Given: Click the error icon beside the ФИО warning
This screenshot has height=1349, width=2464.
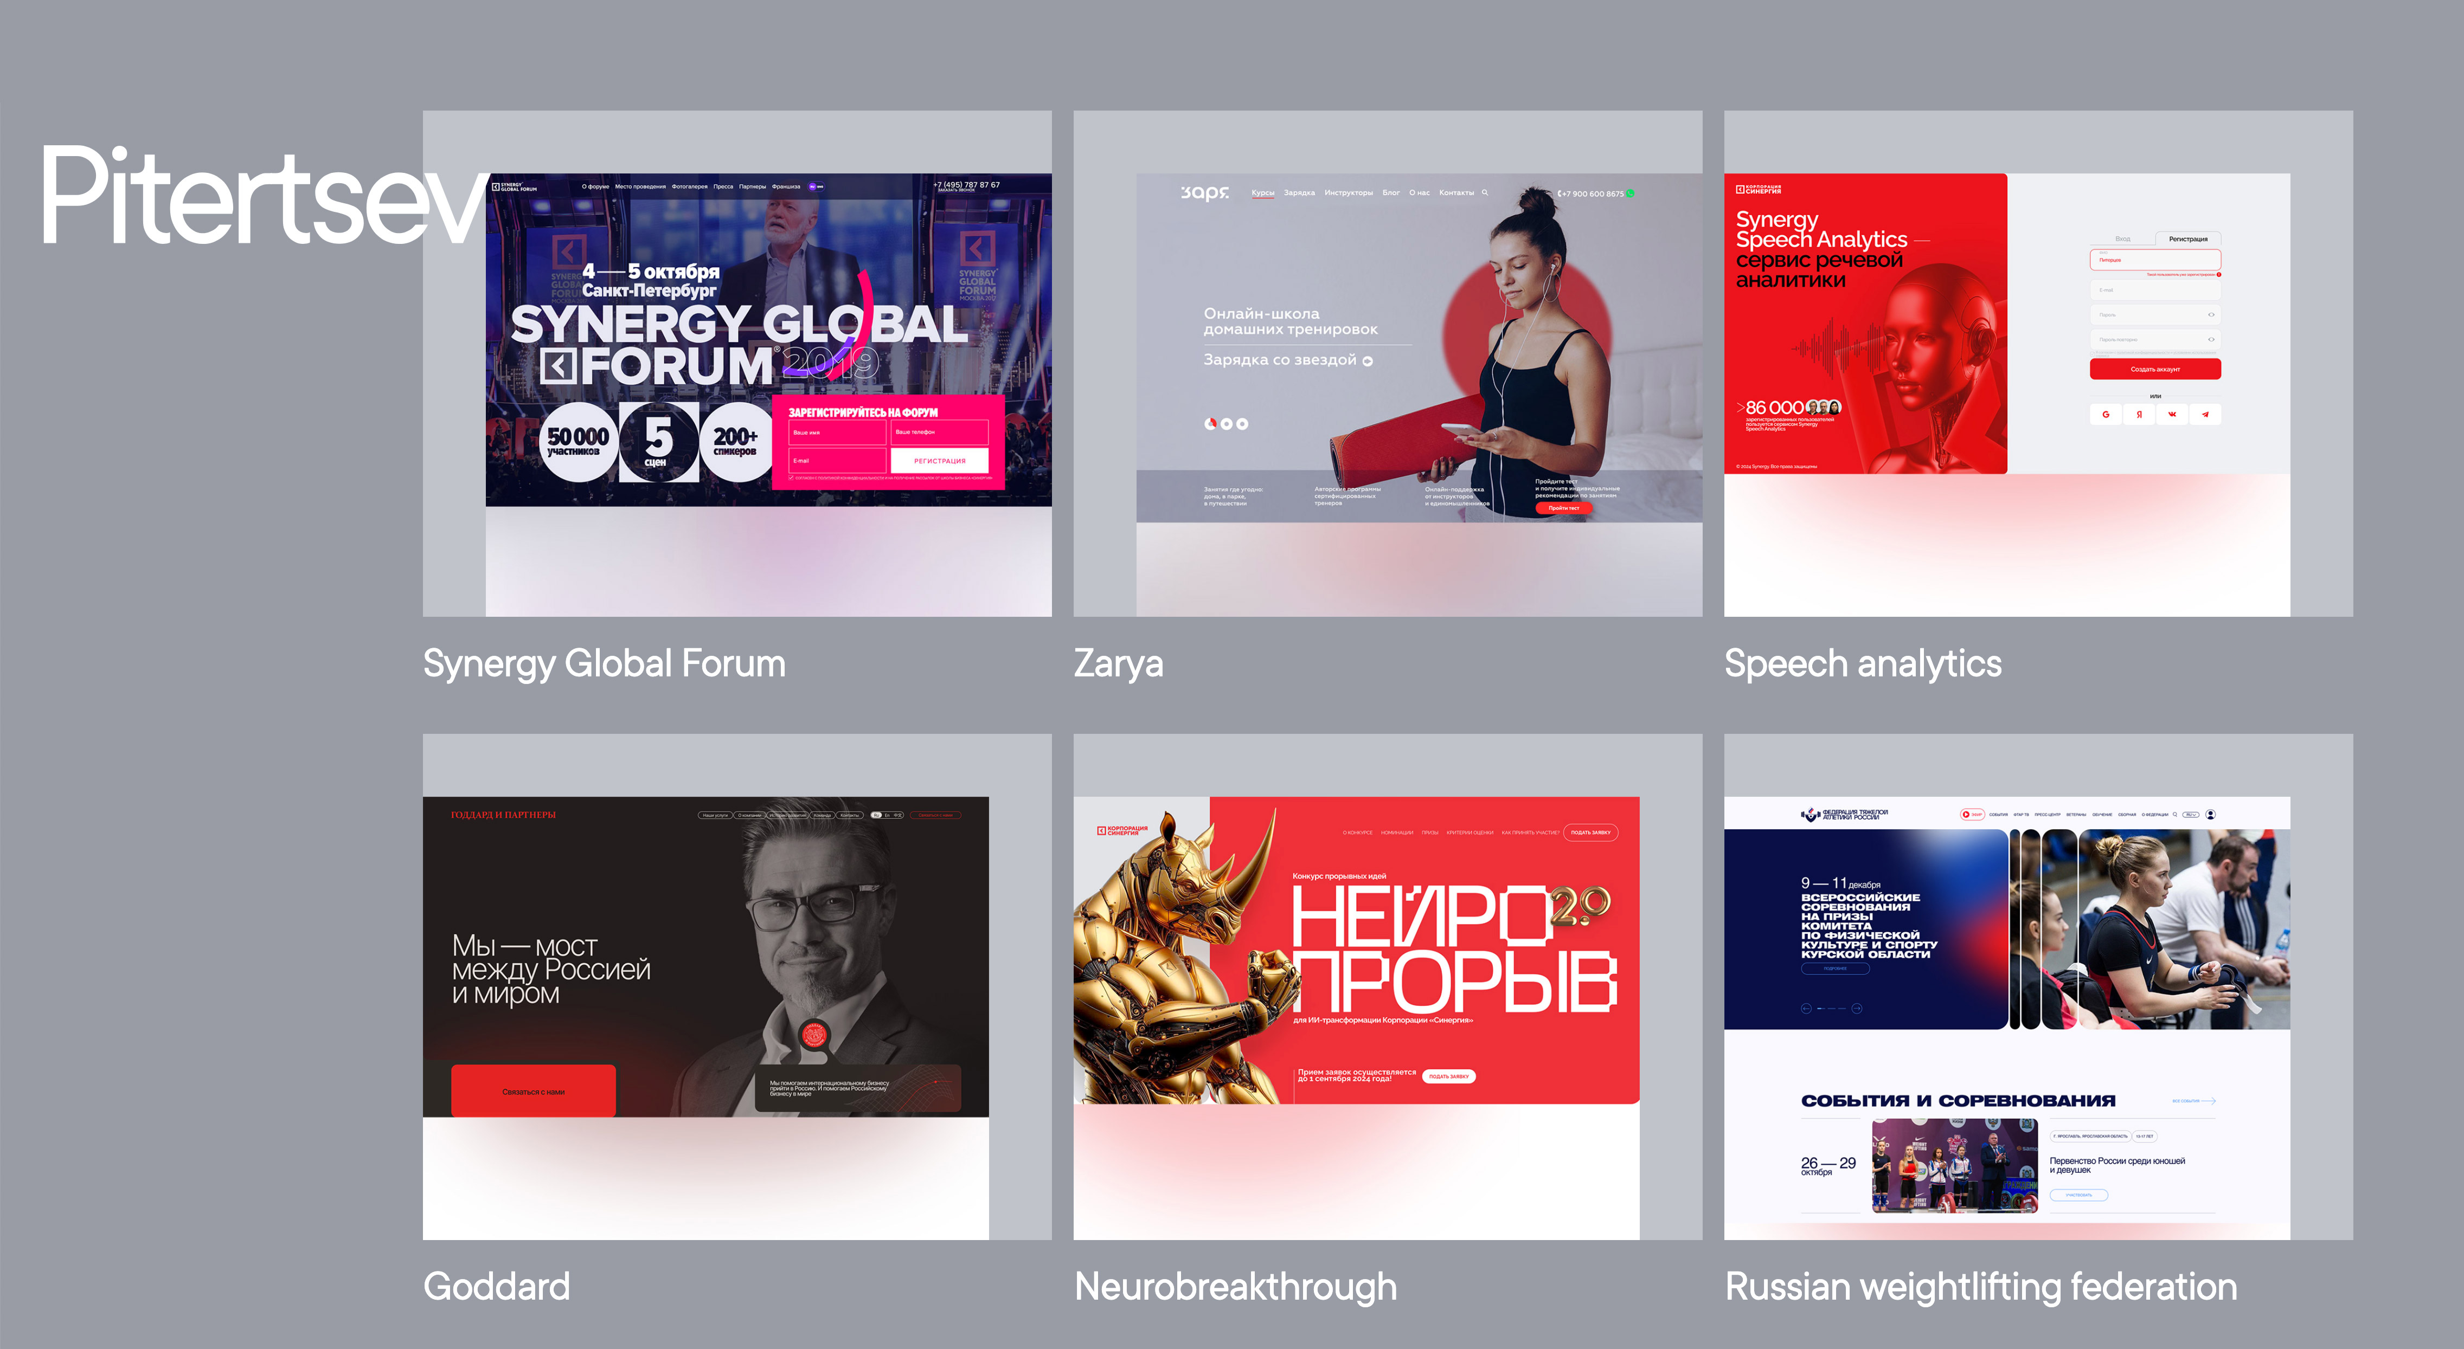Looking at the screenshot, I should tap(2219, 274).
